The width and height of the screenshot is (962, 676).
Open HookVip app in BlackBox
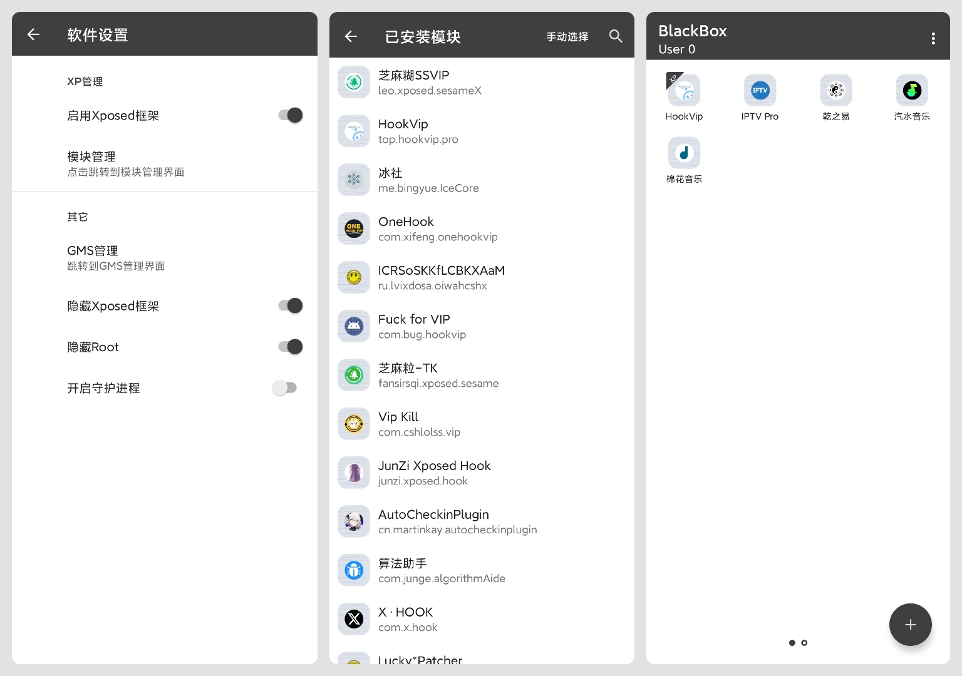pyautogui.click(x=684, y=90)
